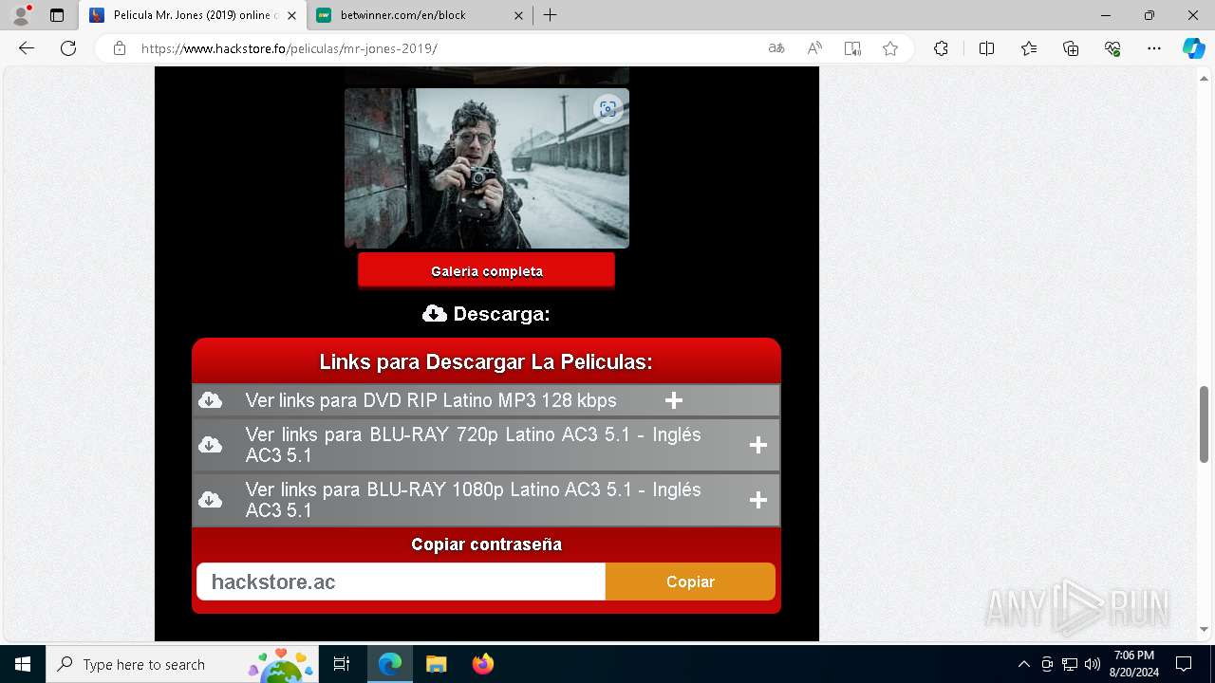Open the translate page icon
1215x683 pixels.
tap(776, 48)
